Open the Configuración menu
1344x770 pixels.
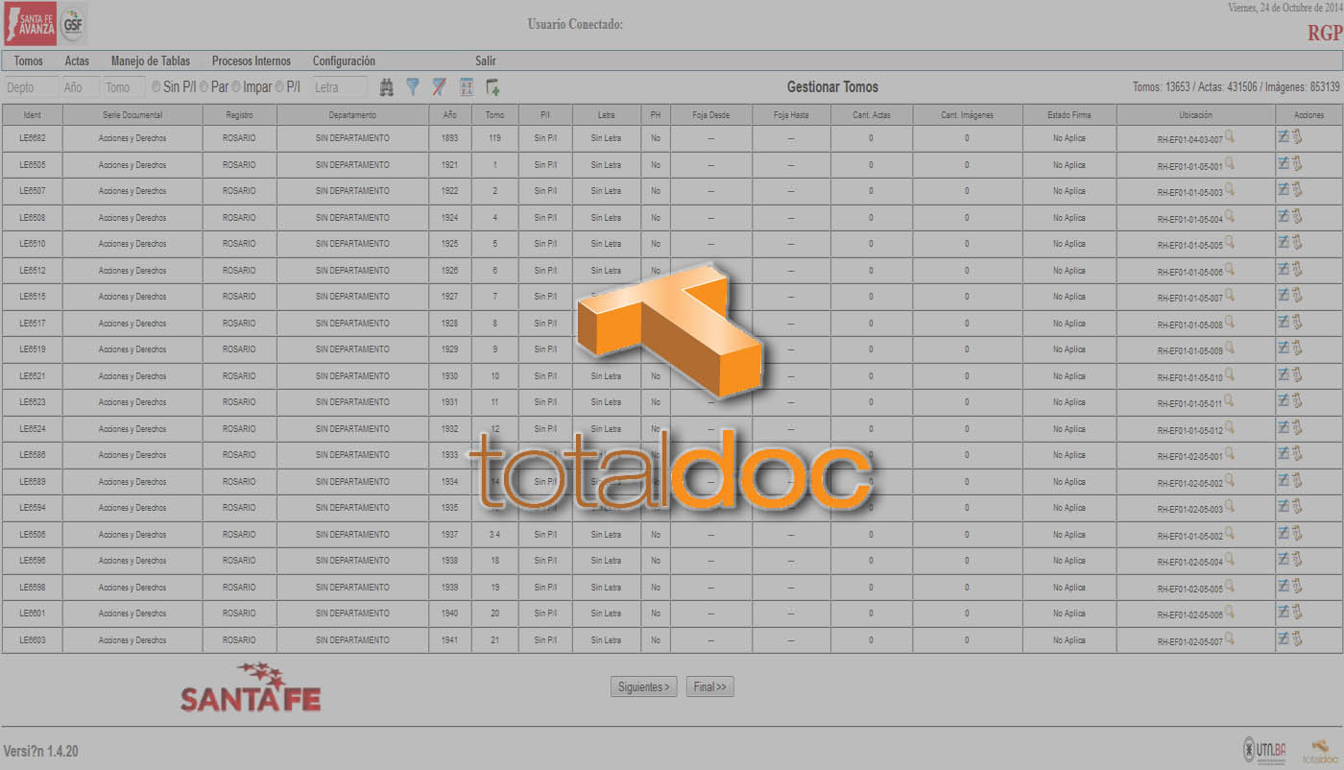344,60
